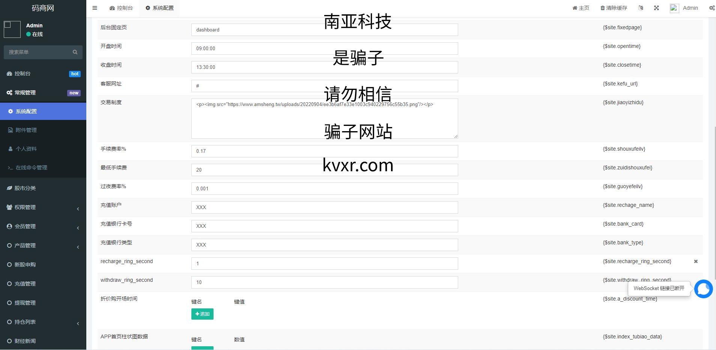Expand the 产品管理 sidebar menu
This screenshot has width=716, height=350.
[43, 245]
